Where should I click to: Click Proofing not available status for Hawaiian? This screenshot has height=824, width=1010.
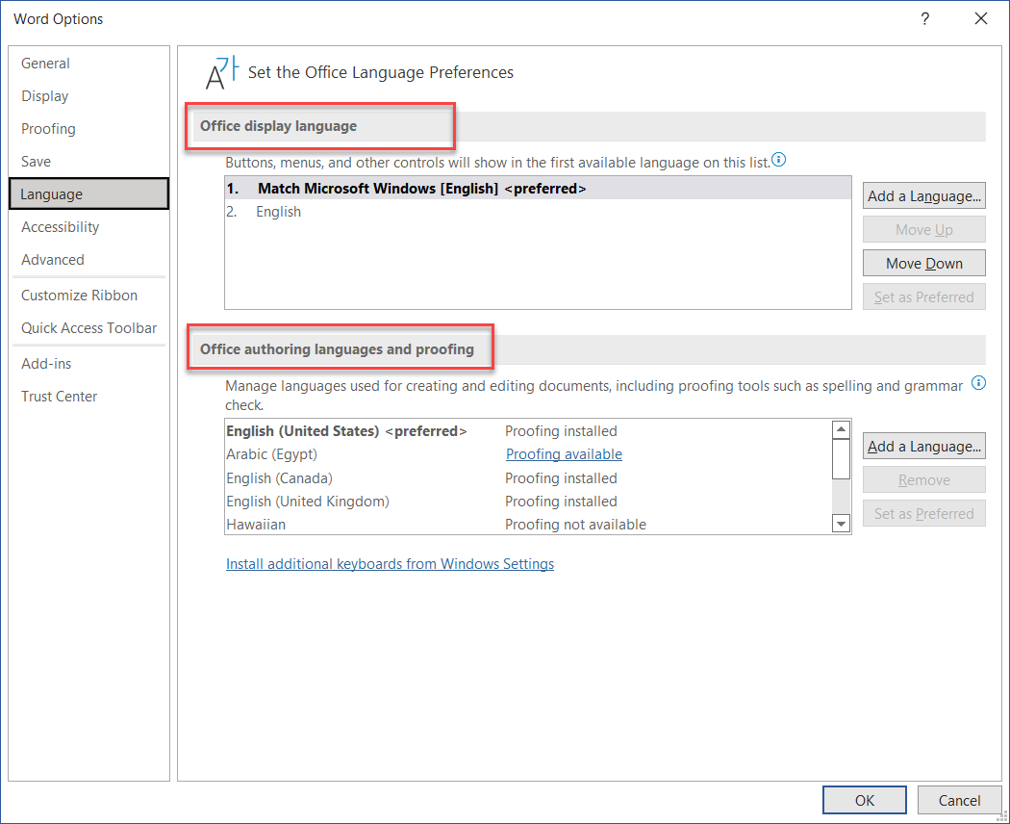tap(575, 525)
